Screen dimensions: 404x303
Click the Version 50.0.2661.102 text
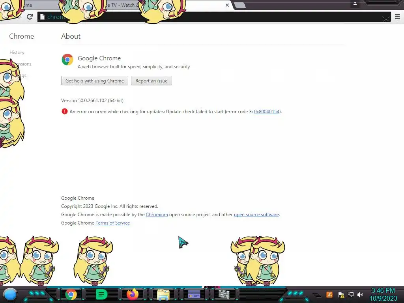coord(92,101)
